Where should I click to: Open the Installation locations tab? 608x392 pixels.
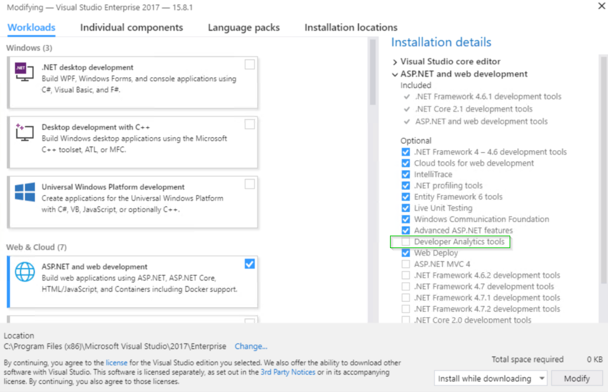351,27
